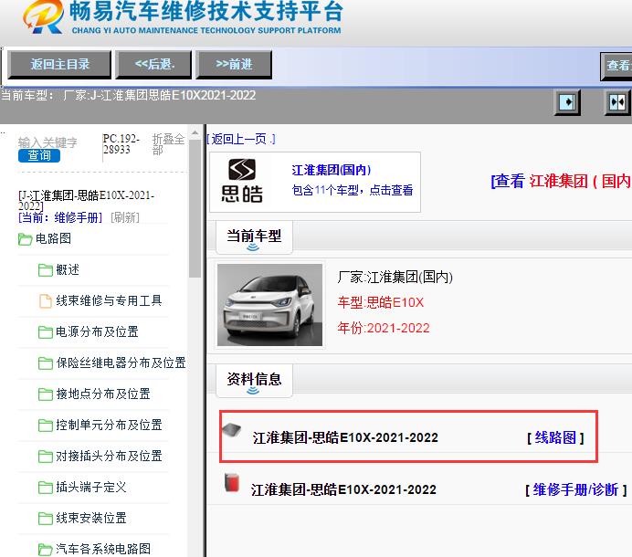The image size is (632, 557).
Task: Click the 汽车各系统电路图 folder icon
Action: tap(46, 549)
